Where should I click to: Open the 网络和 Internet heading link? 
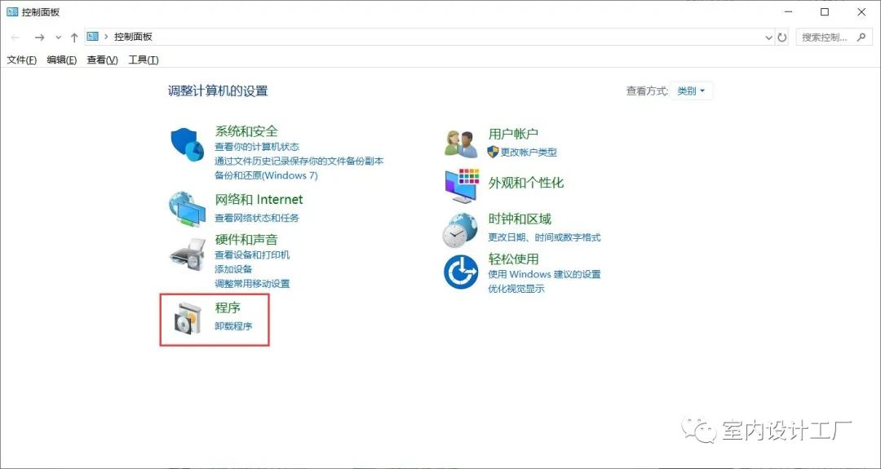pyautogui.click(x=259, y=199)
